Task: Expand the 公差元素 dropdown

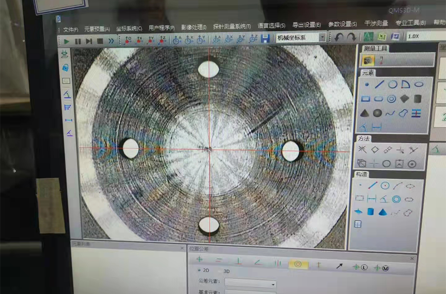Action: click(273, 284)
